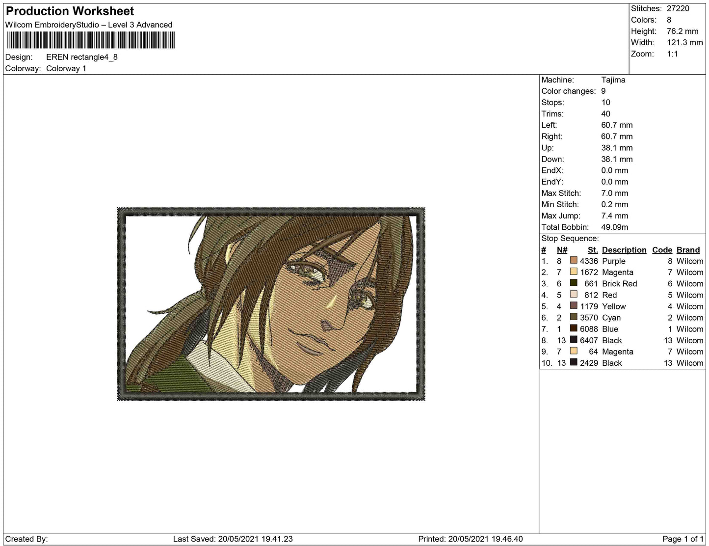The width and height of the screenshot is (709, 546).
Task: Select the "38.1 mm" value beside Up
Action: [x=617, y=147]
